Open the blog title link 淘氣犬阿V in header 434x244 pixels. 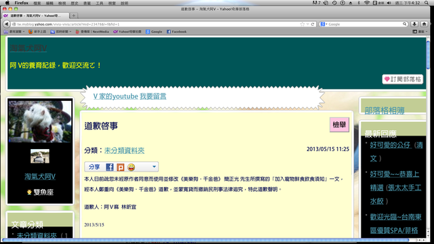coord(28,48)
